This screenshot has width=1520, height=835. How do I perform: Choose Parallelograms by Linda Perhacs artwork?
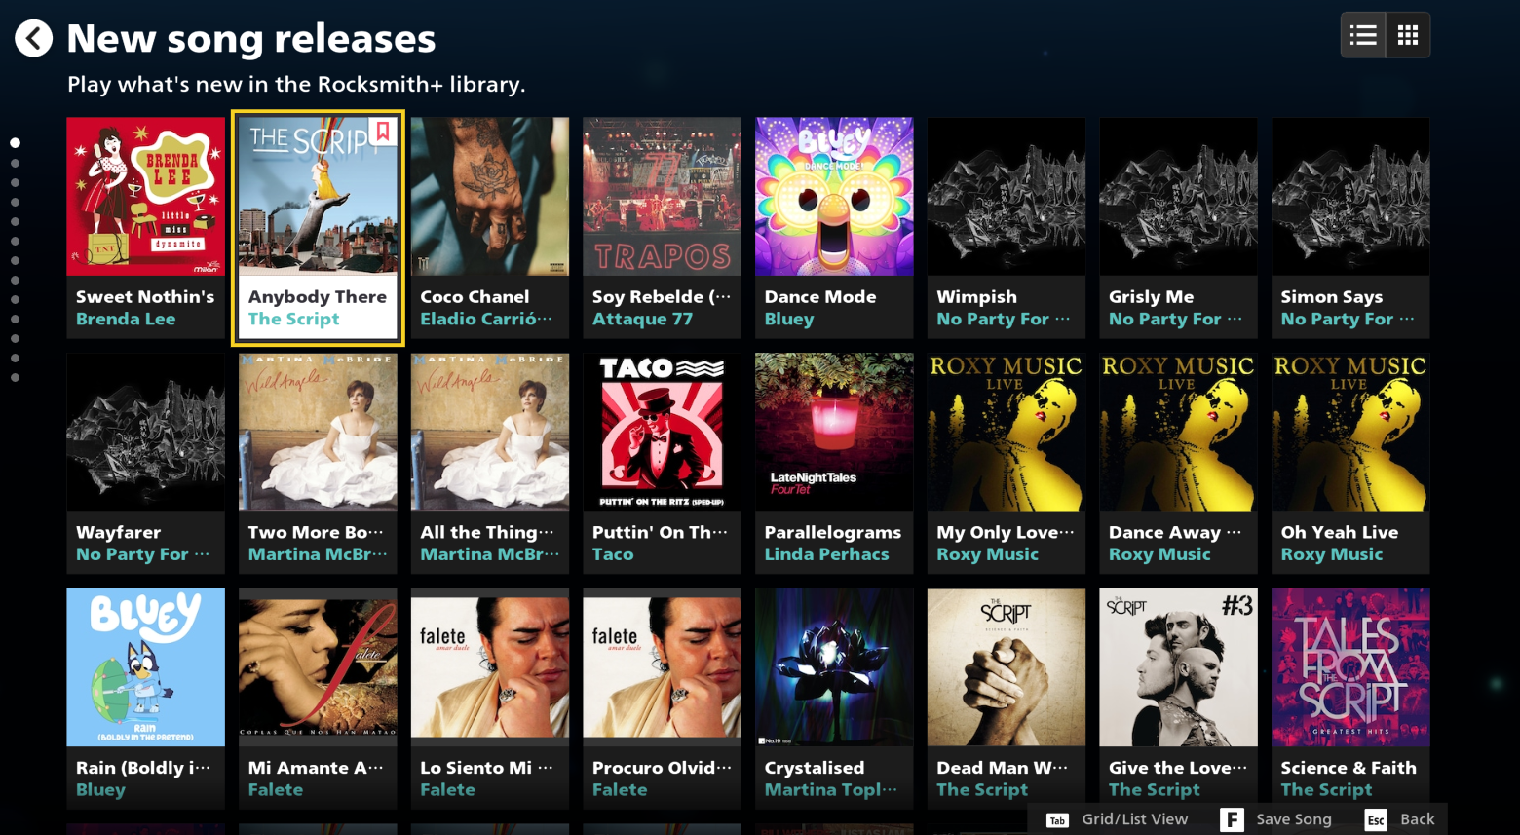(834, 432)
